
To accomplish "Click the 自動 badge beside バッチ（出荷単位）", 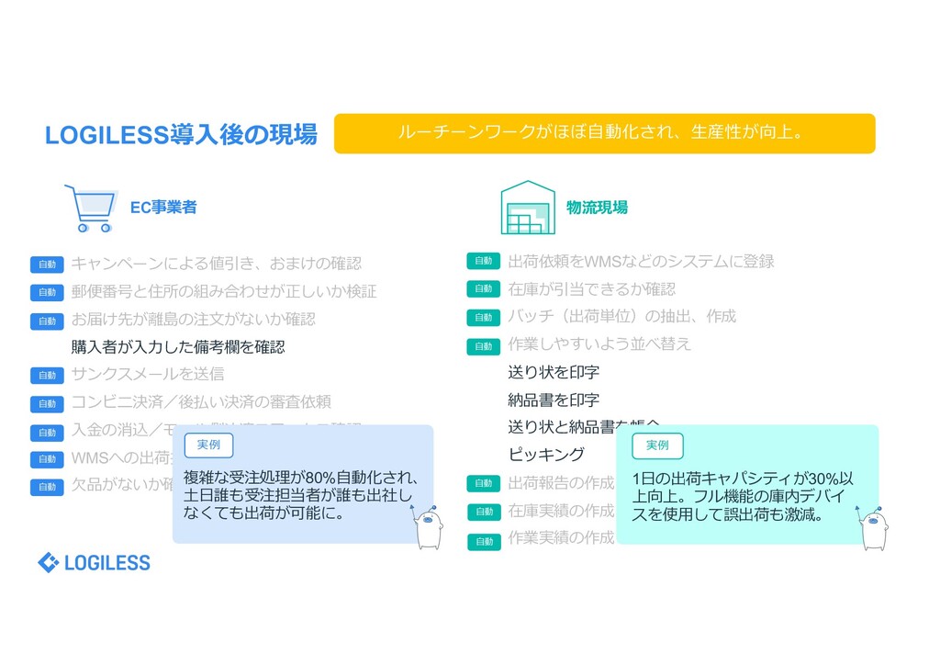I will coord(484,317).
